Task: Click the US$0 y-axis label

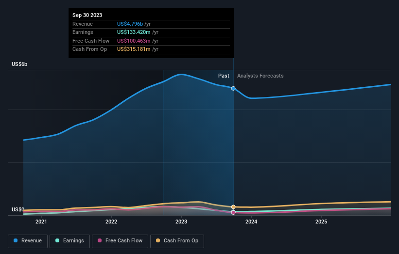Action: (18, 209)
